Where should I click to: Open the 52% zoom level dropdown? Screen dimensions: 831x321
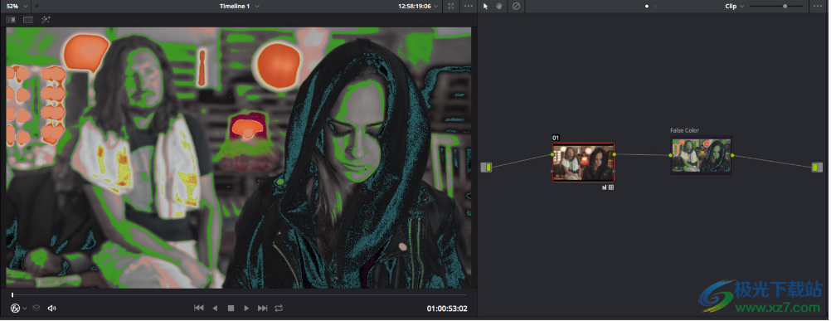[x=17, y=7]
